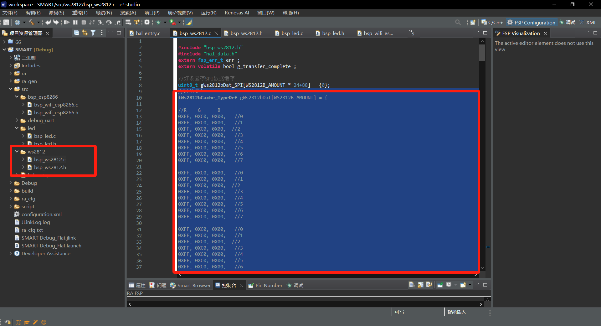Close the bsp_ws2812.c editor tab
The width and height of the screenshot is (601, 326).
216,33
